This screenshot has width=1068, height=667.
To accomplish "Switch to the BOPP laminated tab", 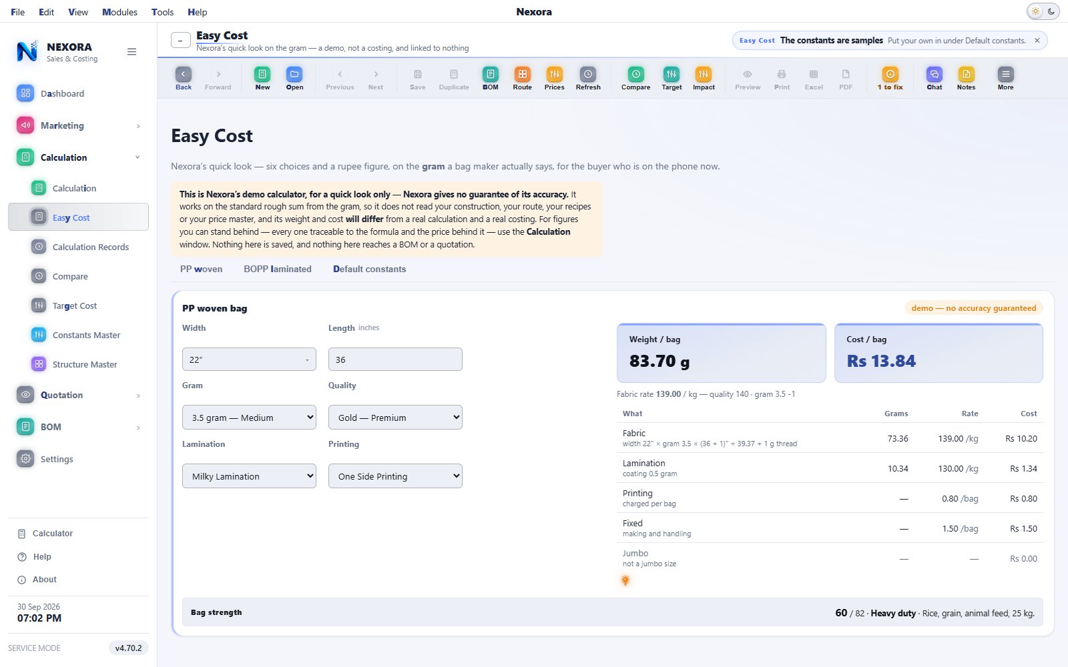I will coord(278,269).
